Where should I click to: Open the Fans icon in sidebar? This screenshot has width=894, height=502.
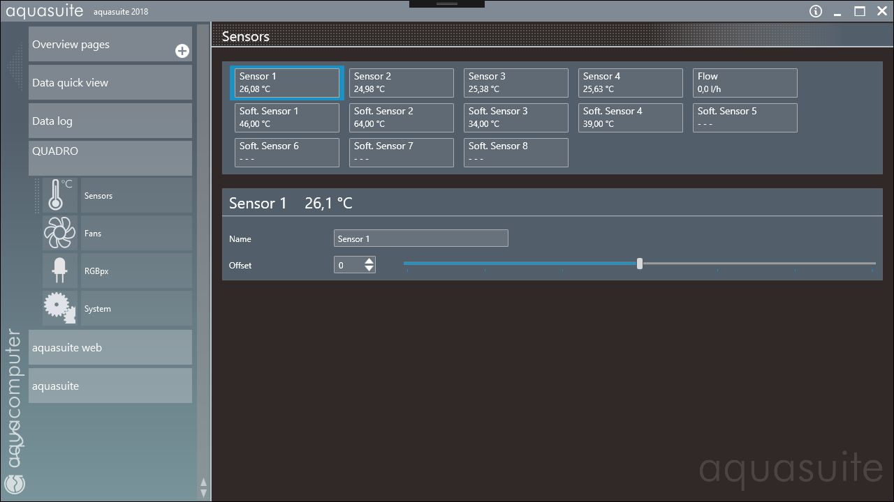pos(59,233)
